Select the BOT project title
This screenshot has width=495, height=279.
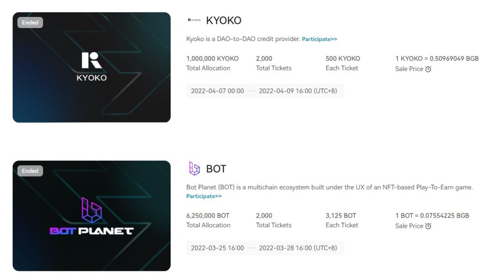tap(216, 169)
